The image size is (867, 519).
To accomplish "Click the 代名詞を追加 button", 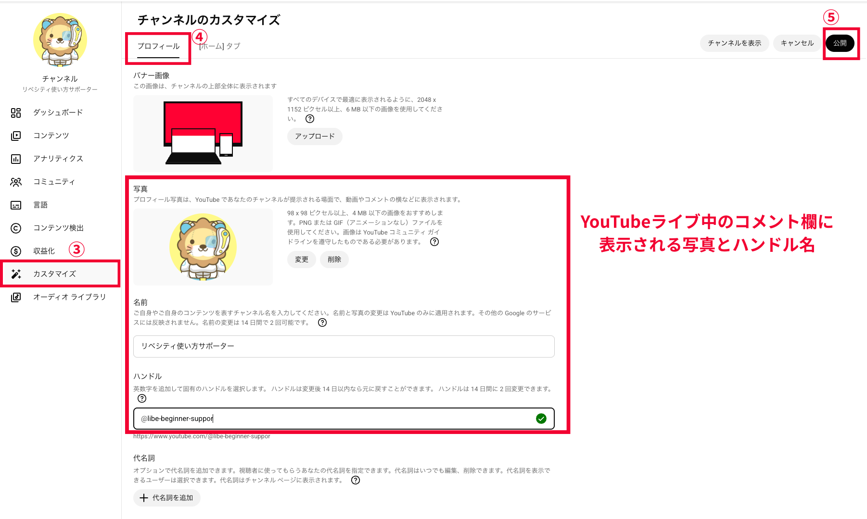I will point(167,498).
